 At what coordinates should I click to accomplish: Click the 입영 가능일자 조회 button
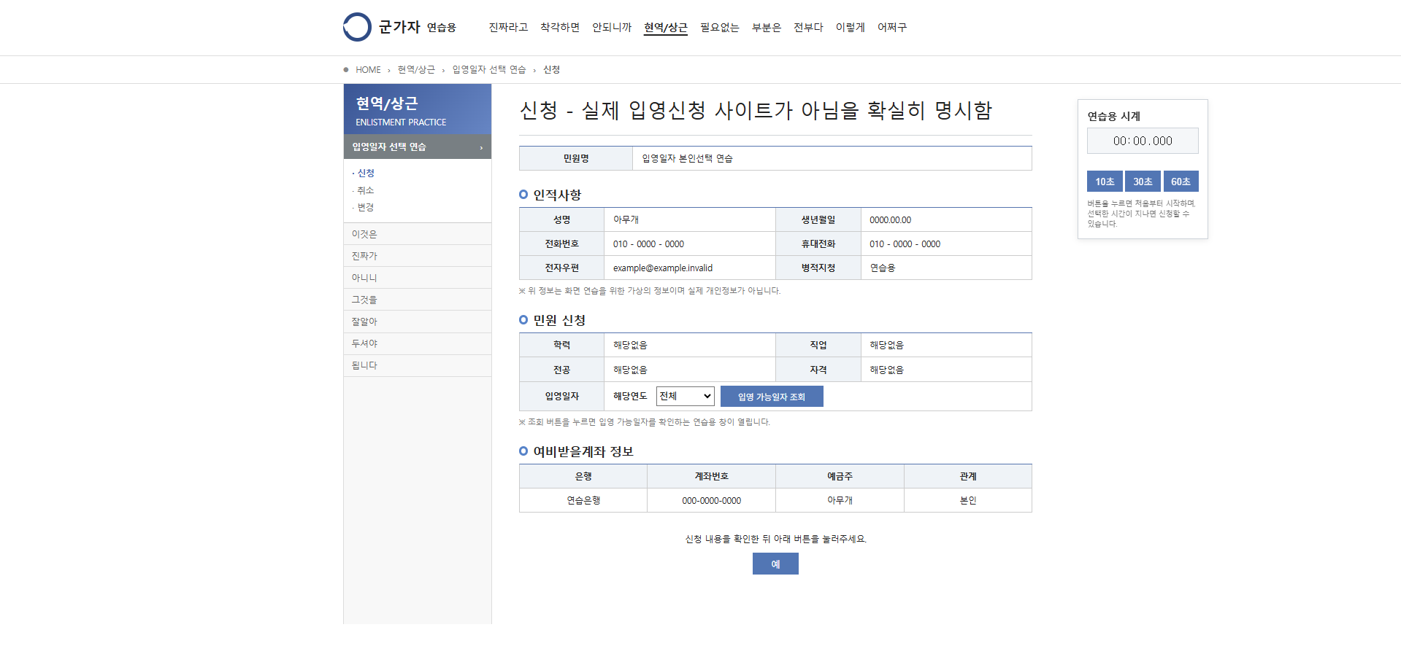click(x=772, y=397)
